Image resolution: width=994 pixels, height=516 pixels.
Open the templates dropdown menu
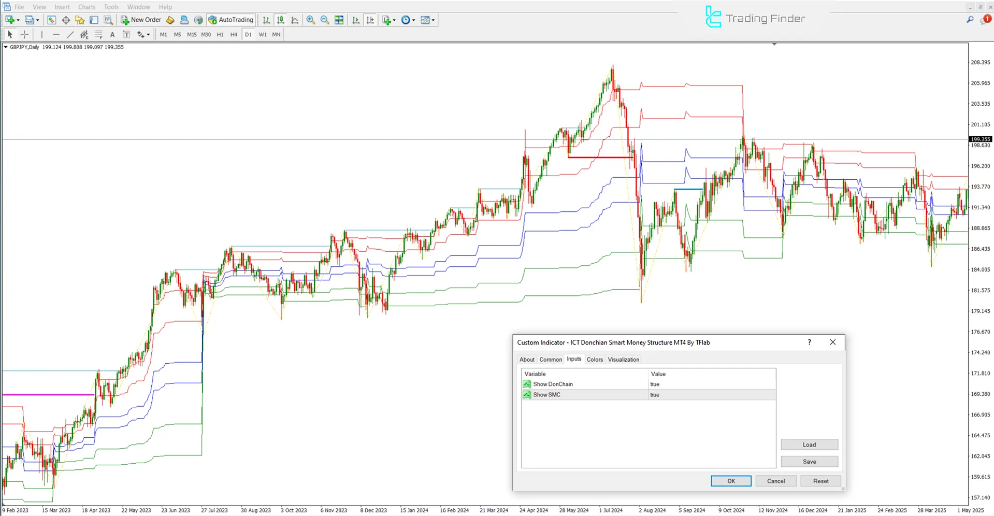click(x=433, y=20)
